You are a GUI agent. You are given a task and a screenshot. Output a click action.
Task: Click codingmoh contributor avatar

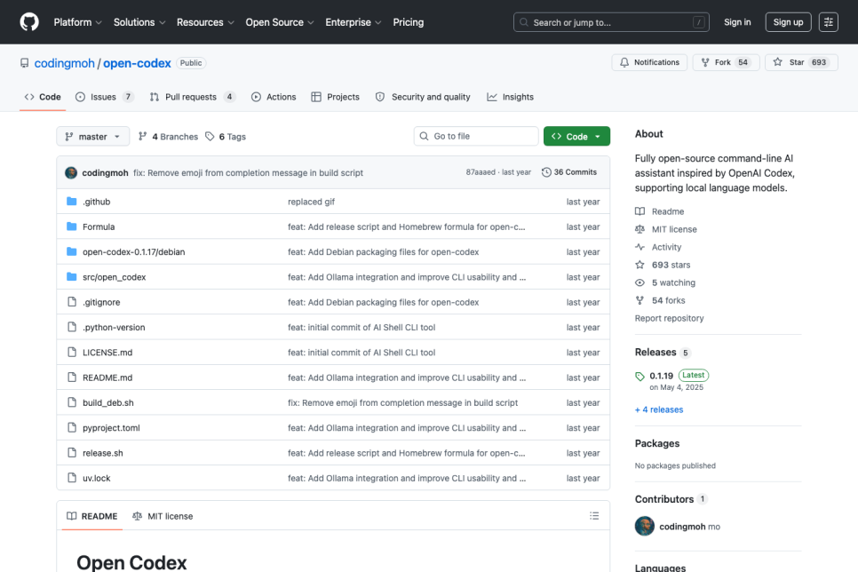pyautogui.click(x=645, y=526)
